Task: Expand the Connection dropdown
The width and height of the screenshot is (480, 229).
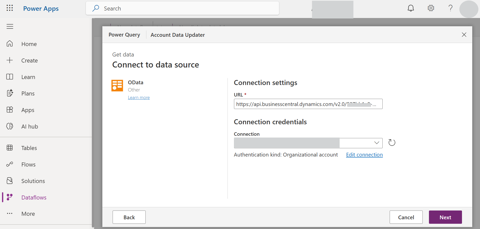Action: [376, 143]
